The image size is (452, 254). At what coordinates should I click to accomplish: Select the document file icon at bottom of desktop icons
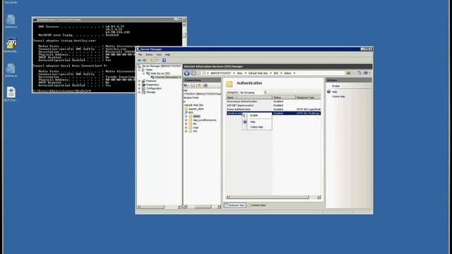pos(11,92)
